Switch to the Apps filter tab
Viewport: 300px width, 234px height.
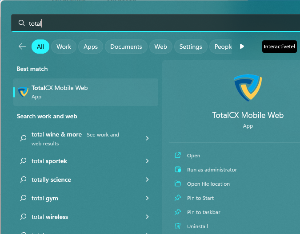(x=91, y=47)
